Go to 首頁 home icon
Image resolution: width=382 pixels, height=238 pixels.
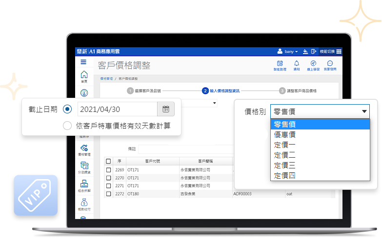point(84,76)
